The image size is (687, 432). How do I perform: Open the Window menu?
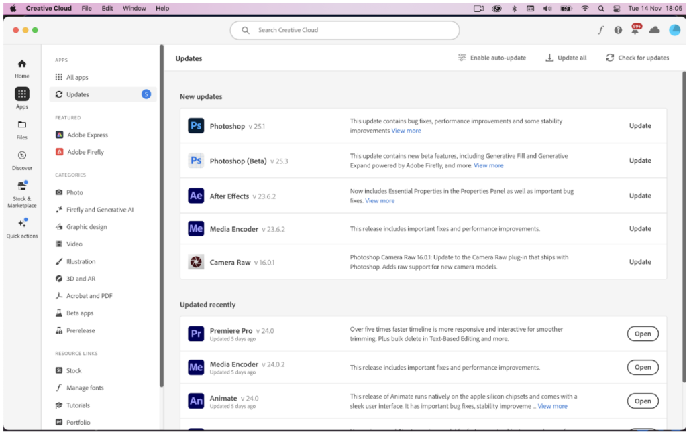[134, 8]
